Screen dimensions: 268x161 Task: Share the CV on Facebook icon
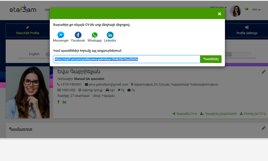(78, 35)
